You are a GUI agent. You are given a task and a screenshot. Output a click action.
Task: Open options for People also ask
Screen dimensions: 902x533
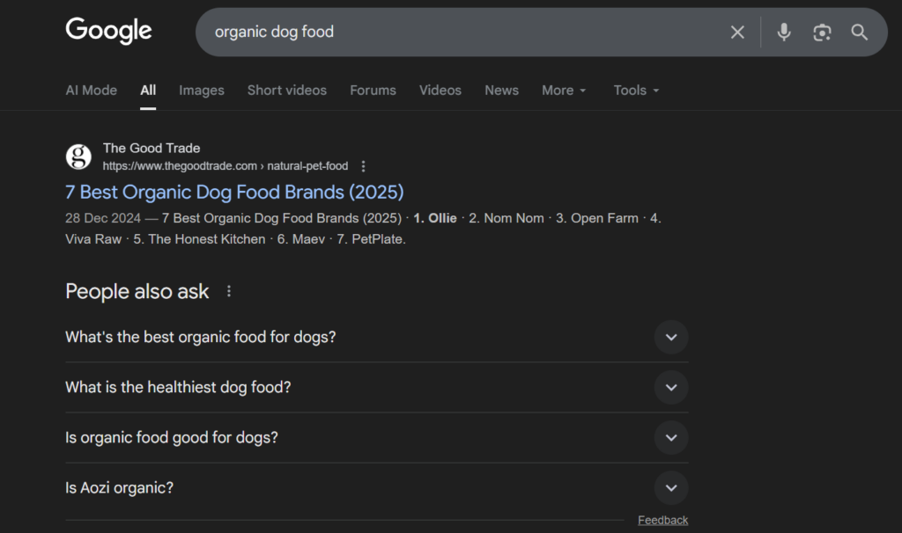[x=228, y=290]
